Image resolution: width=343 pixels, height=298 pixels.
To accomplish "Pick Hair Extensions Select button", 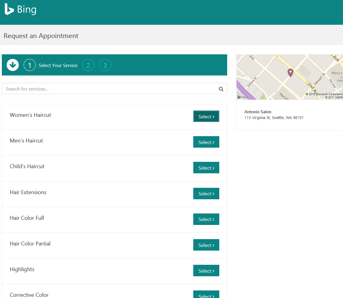I will coord(206,194).
